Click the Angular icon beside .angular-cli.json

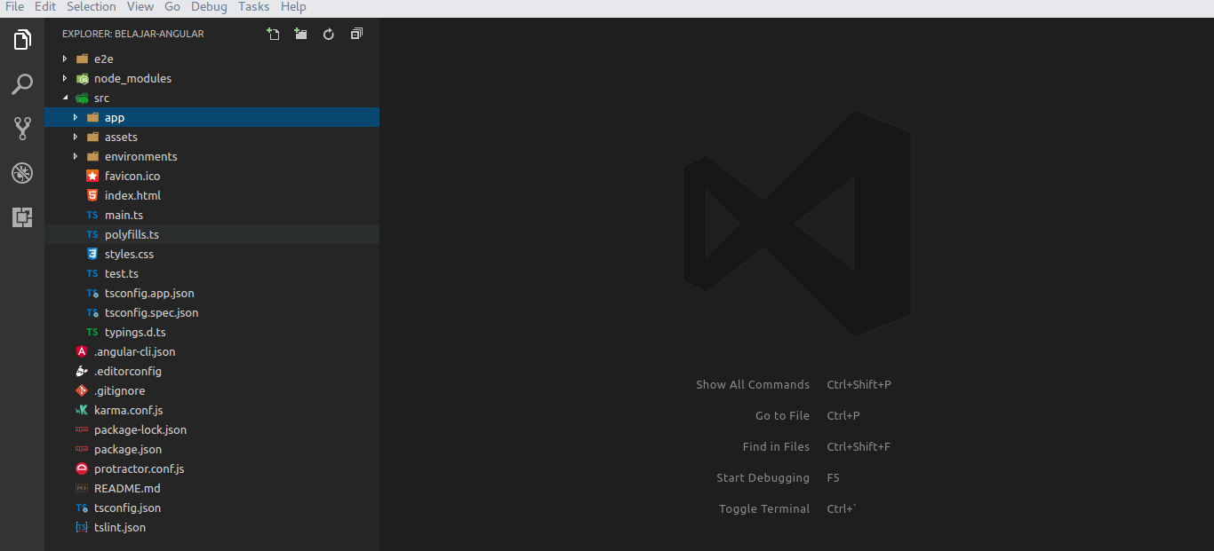click(82, 351)
